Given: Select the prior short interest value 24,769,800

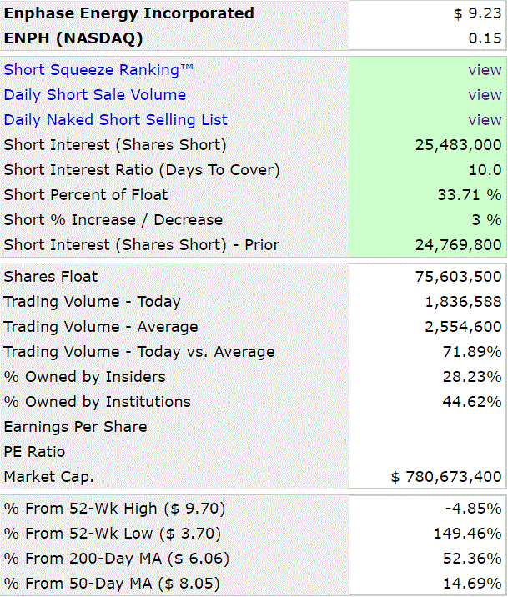Looking at the screenshot, I should coord(458,245).
